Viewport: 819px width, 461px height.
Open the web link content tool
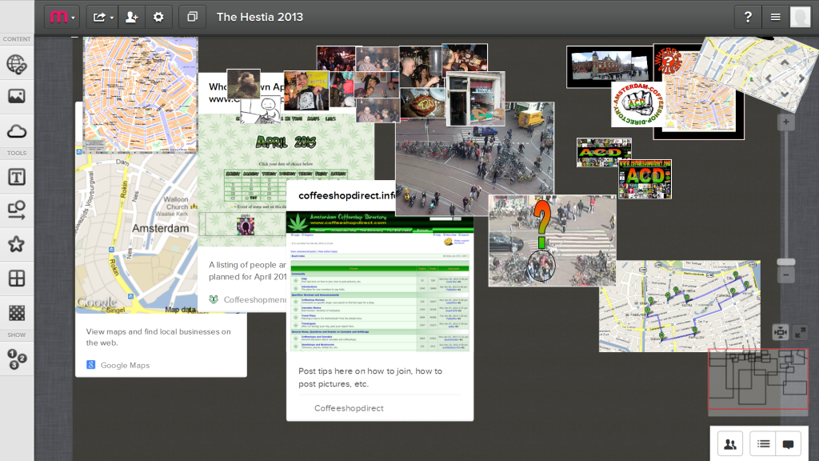point(16,63)
